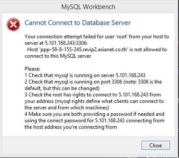This screenshot has height=158, width=179.
Task: Click the Close button
Action: click(156, 145)
